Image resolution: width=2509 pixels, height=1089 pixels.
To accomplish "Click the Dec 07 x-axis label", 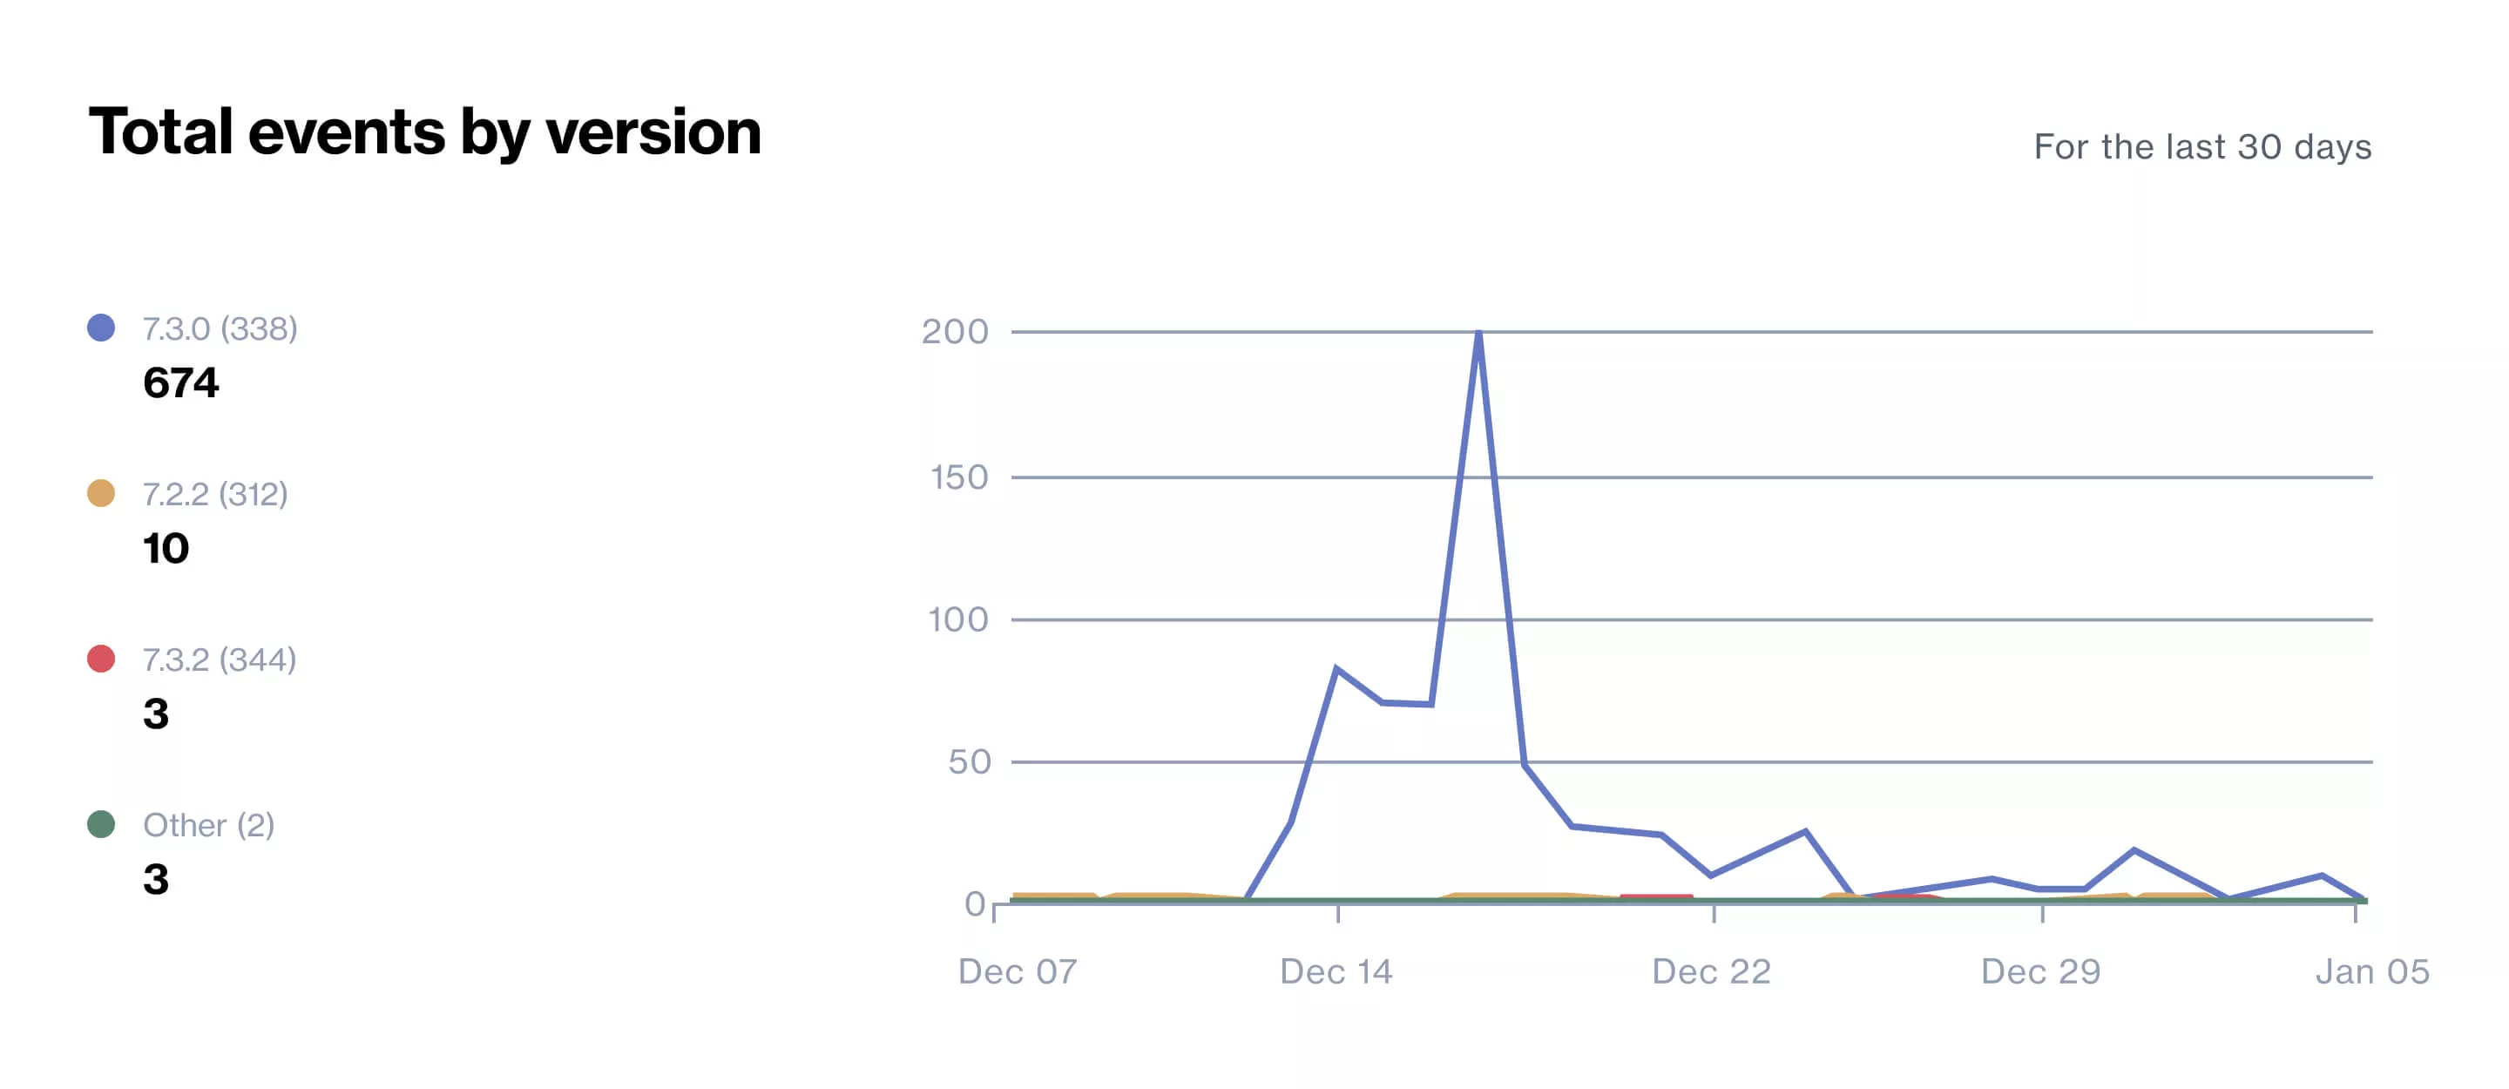I will click(x=1018, y=971).
